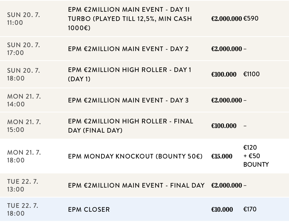This screenshot has width=289, height=222.
Task: Click the Mon 21. 7. 18:00 date cell
Action: click(24, 156)
